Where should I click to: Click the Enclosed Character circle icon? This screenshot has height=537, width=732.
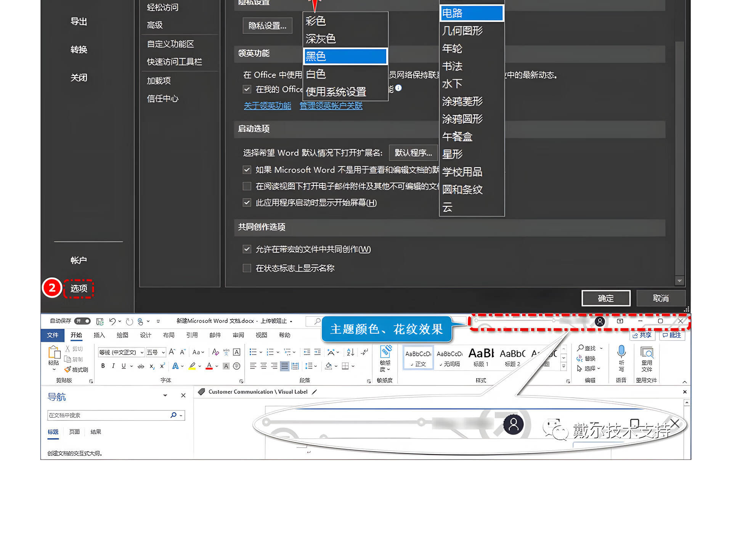[236, 366]
